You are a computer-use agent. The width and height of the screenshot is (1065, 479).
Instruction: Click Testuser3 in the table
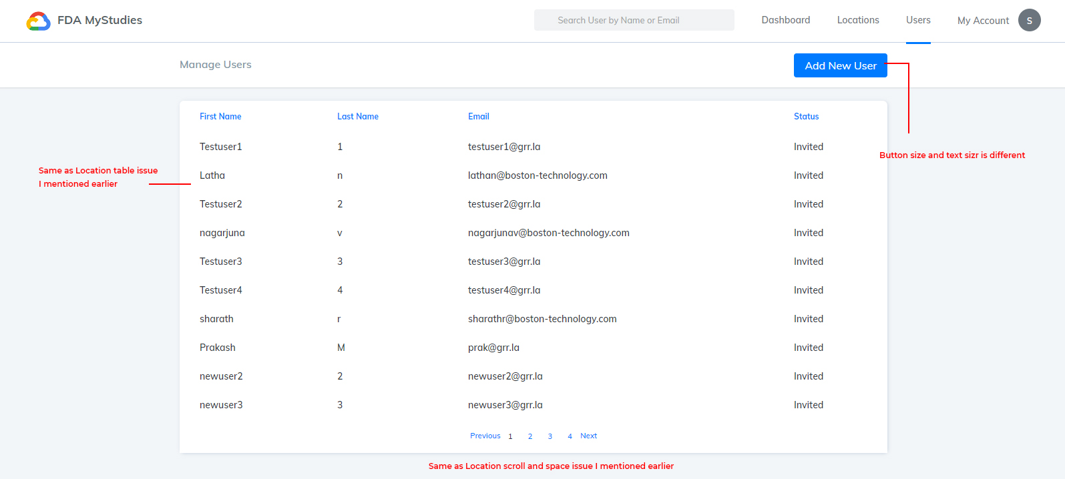tap(221, 262)
